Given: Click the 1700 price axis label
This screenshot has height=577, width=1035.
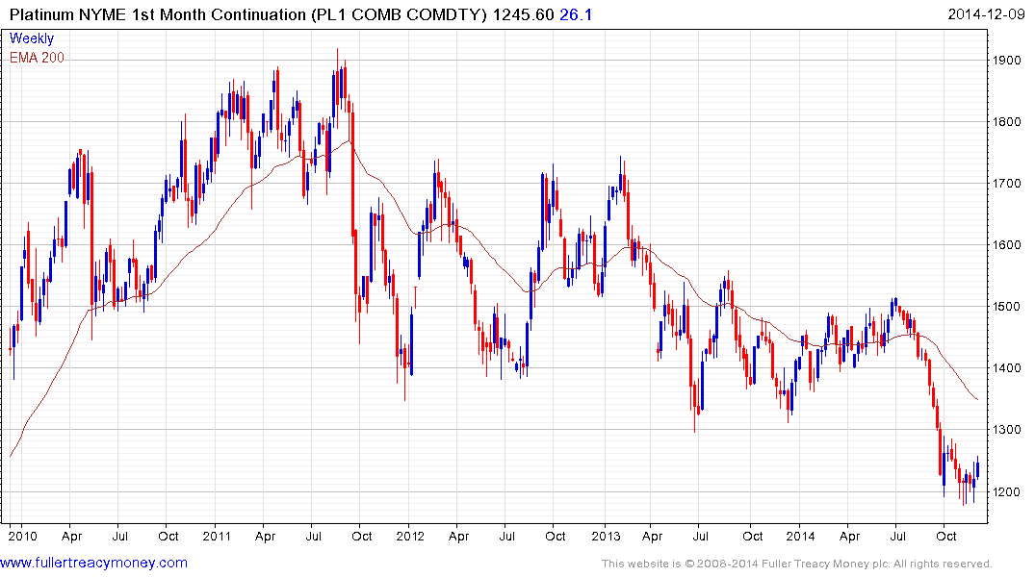Looking at the screenshot, I should [x=1007, y=183].
